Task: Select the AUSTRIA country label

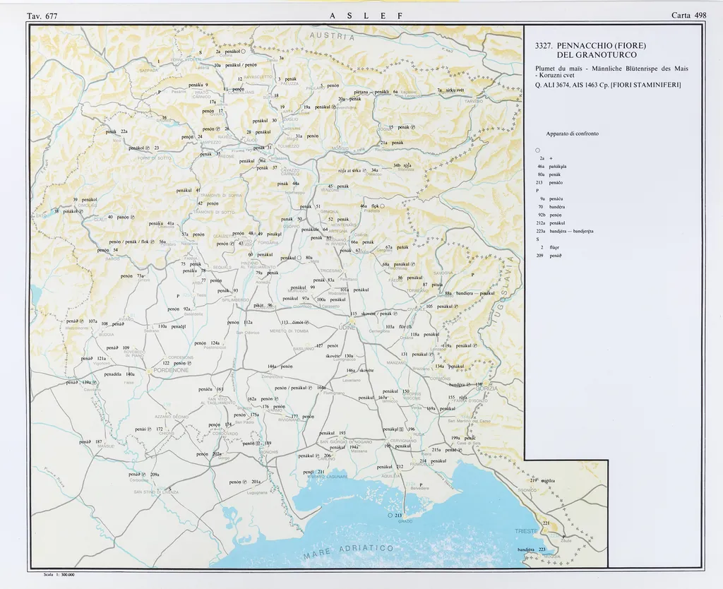Action: tap(330, 36)
